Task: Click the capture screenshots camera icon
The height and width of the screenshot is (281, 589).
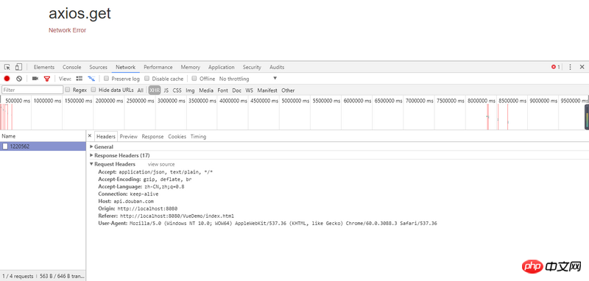Action: [35, 79]
